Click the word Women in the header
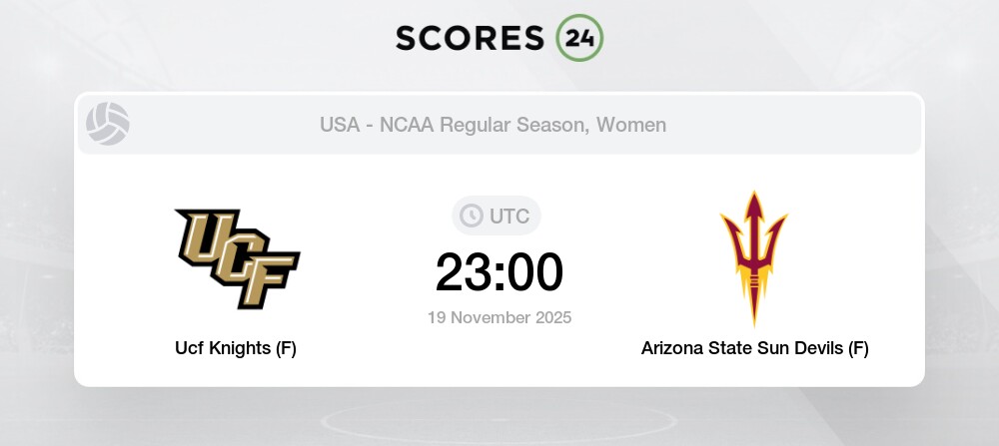This screenshot has width=999, height=446. point(632,125)
